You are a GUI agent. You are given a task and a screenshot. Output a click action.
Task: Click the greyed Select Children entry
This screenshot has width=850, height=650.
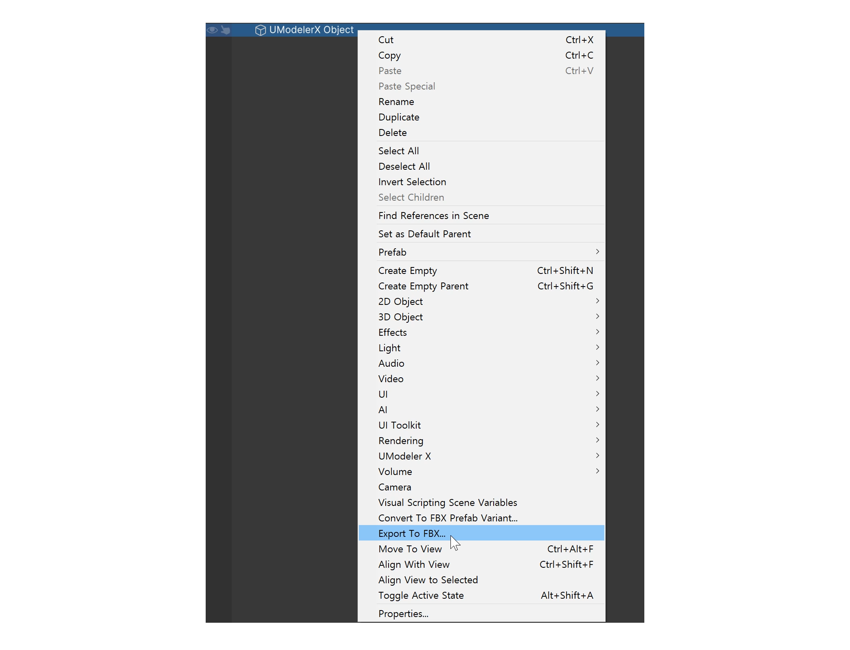coord(481,197)
